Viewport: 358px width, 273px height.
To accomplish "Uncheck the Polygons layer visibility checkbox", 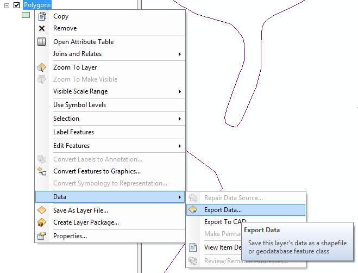I will [16, 5].
